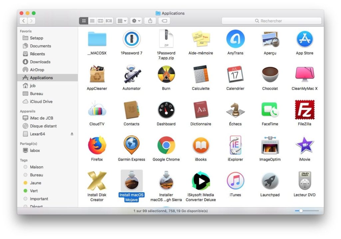Click the iSkysoft iMedia Converter icon
Screen dimensions: 341x239
[201, 180]
